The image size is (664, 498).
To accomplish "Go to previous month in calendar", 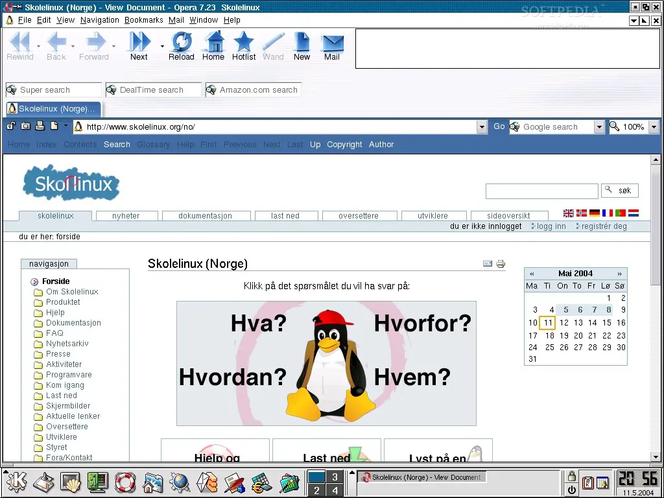I will tap(532, 274).
